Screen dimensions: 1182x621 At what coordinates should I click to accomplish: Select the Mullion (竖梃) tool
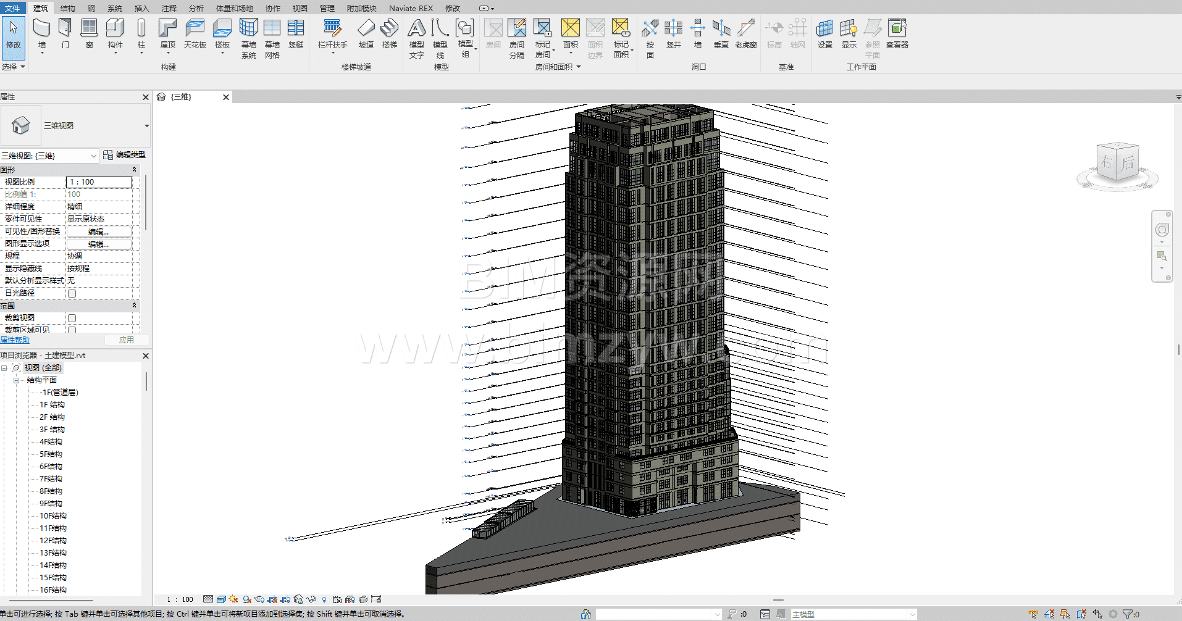pos(296,34)
